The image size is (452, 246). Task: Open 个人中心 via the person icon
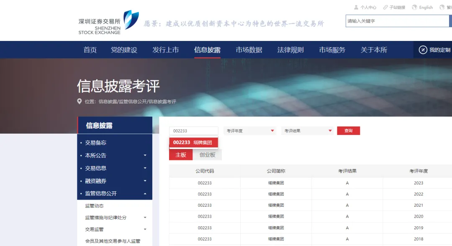point(357,7)
